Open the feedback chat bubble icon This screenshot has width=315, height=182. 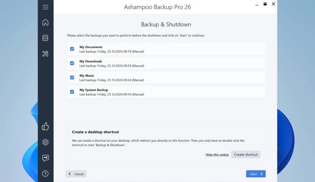45,158
